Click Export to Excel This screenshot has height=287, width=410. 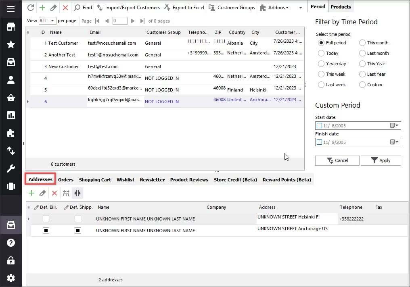point(184,8)
